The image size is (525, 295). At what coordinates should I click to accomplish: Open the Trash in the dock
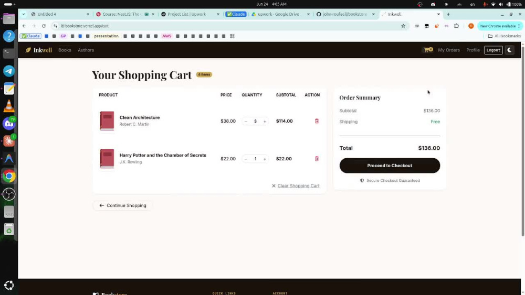click(x=9, y=230)
